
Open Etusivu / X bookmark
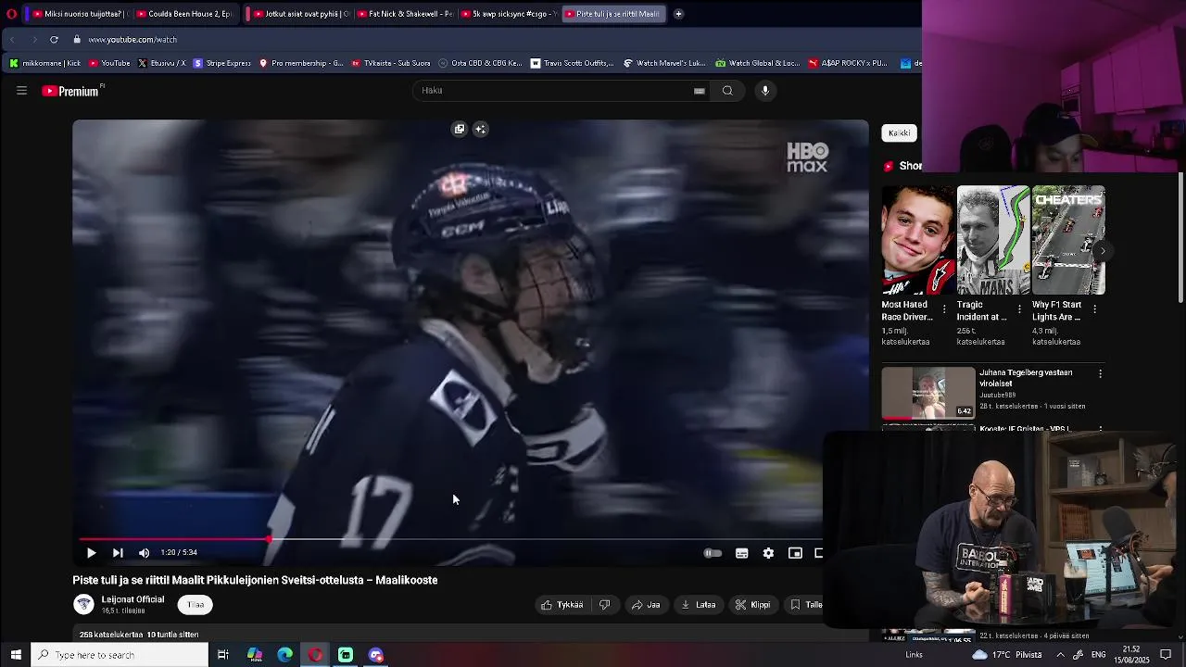pos(161,63)
